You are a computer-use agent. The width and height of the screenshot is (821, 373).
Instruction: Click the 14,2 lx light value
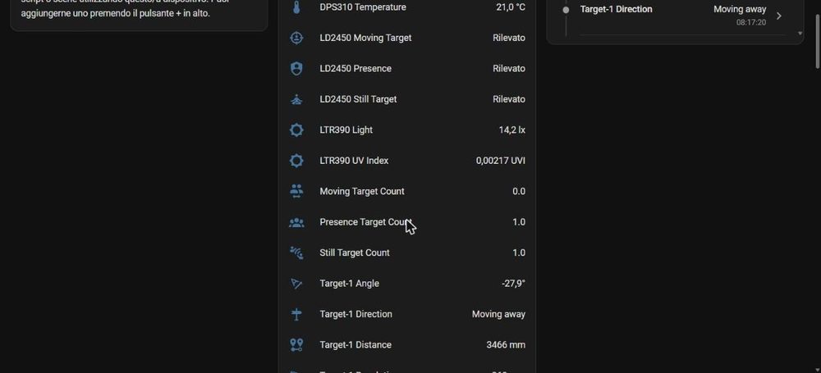pyautogui.click(x=512, y=130)
